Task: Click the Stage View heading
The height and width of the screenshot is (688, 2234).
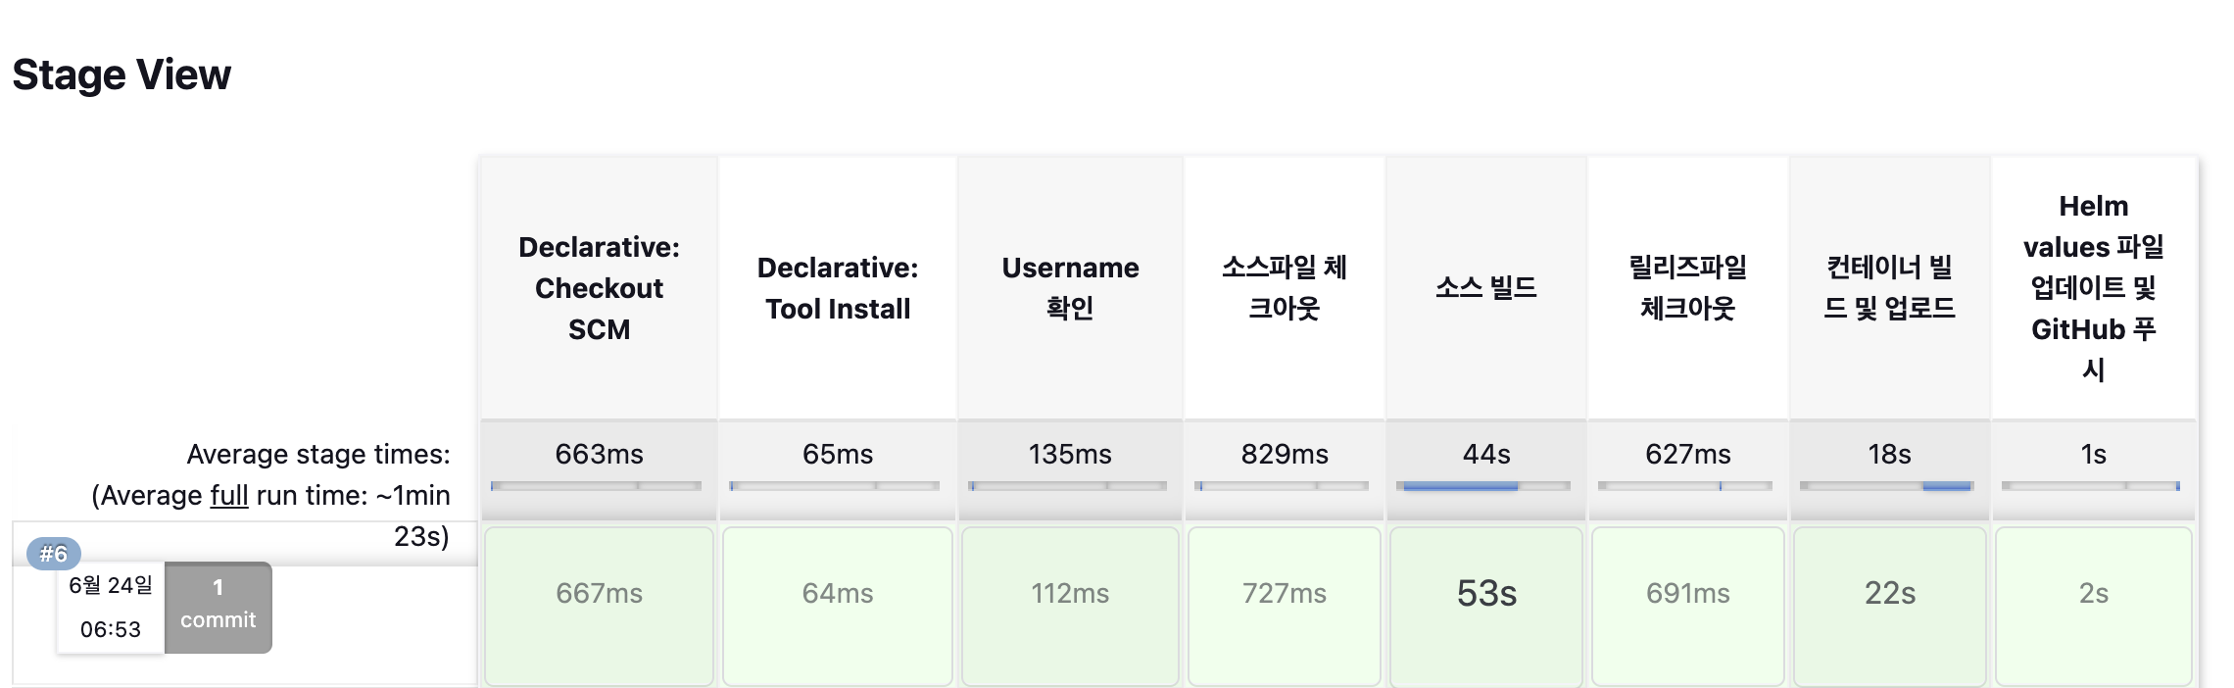Action: (121, 75)
